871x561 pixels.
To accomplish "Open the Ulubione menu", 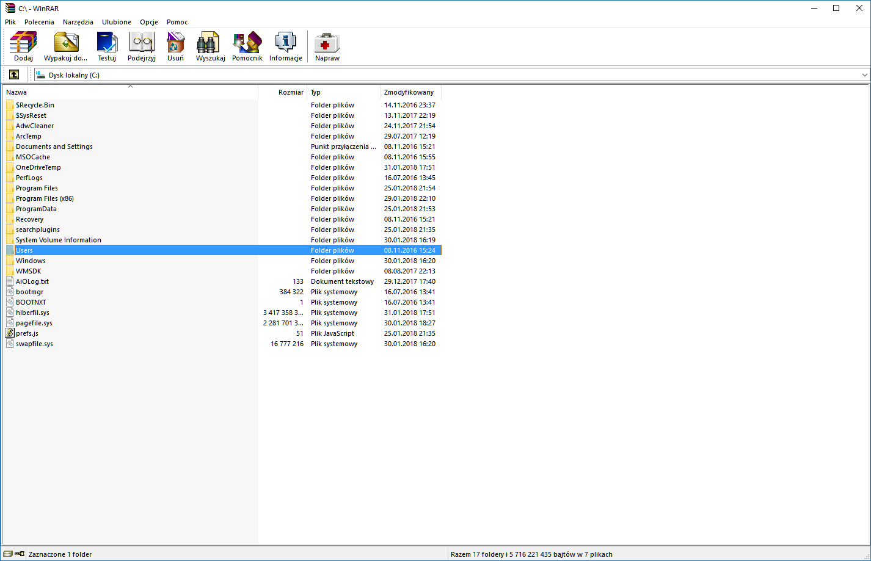I will click(117, 22).
